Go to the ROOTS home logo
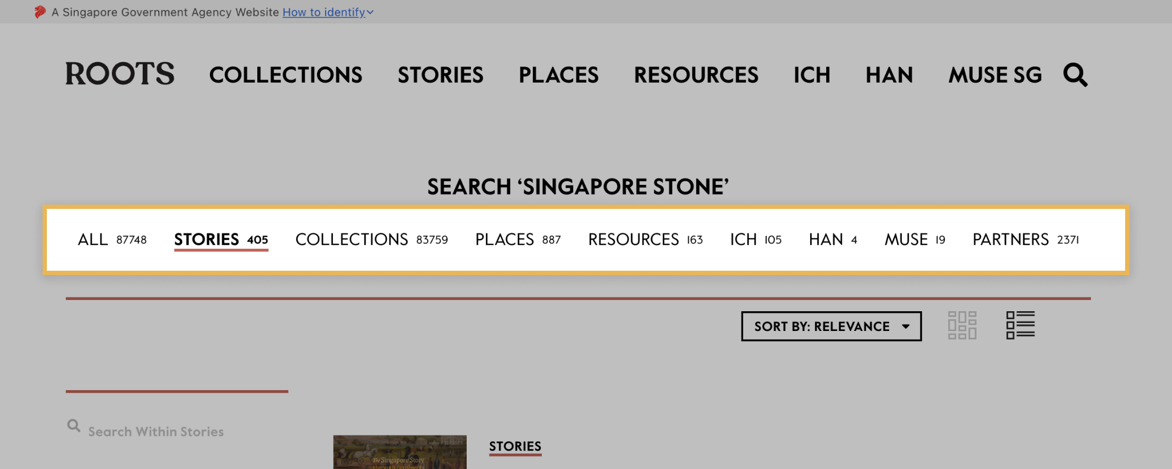The image size is (1172, 469). (x=120, y=74)
